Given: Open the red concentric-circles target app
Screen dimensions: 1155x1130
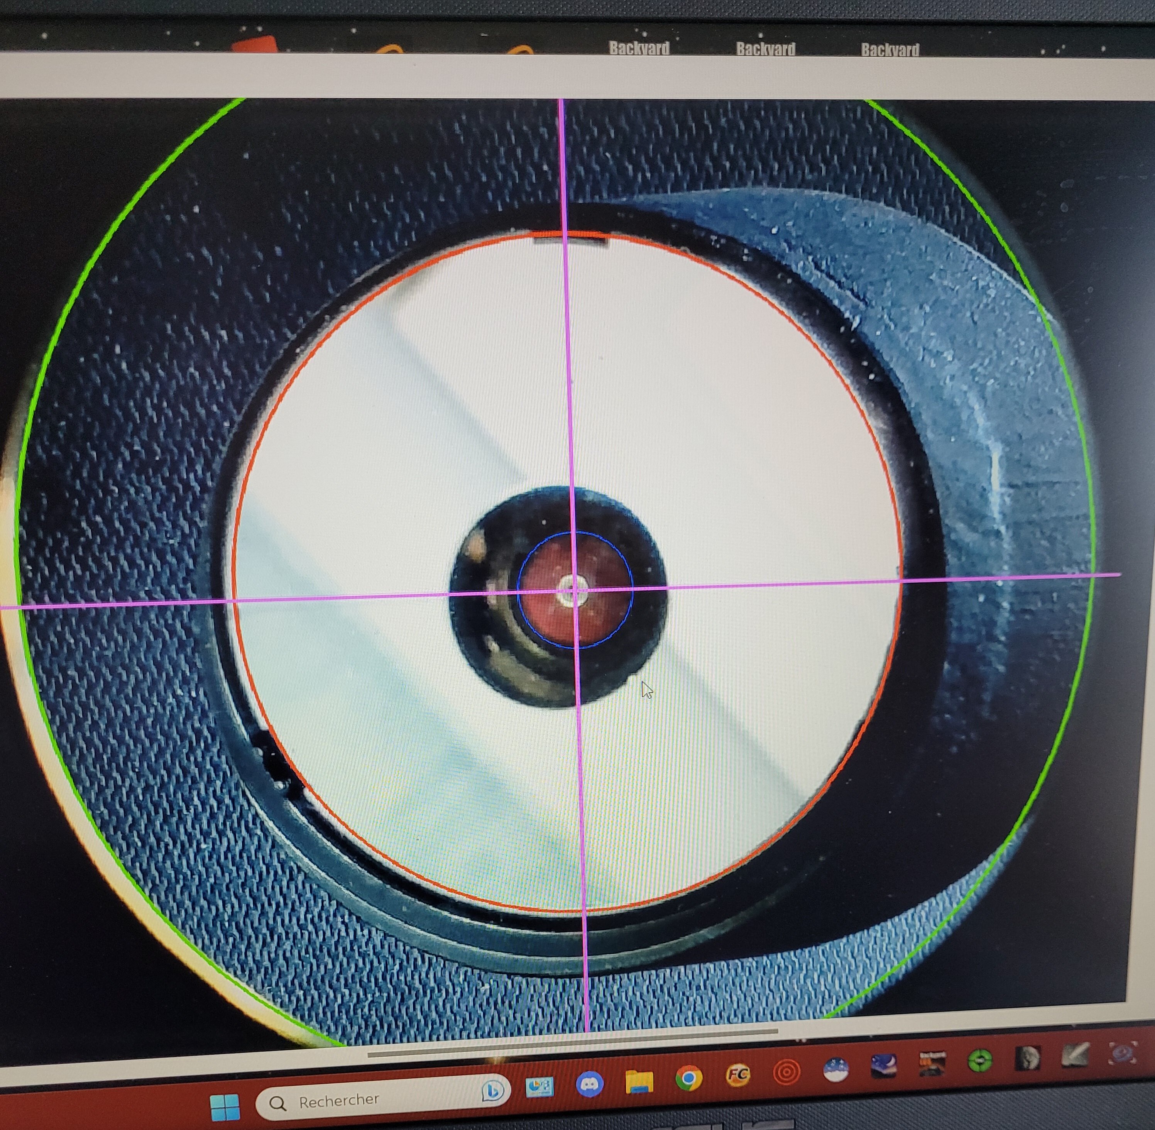Looking at the screenshot, I should pos(787,1072).
